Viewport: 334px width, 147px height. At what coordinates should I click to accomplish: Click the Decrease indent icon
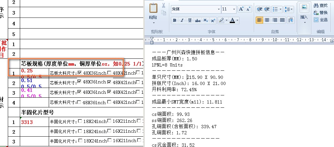coord(260,9)
